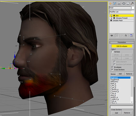Select the f_Llm_g bone
The width and height of the screenshot is (136, 116).
point(120,101)
